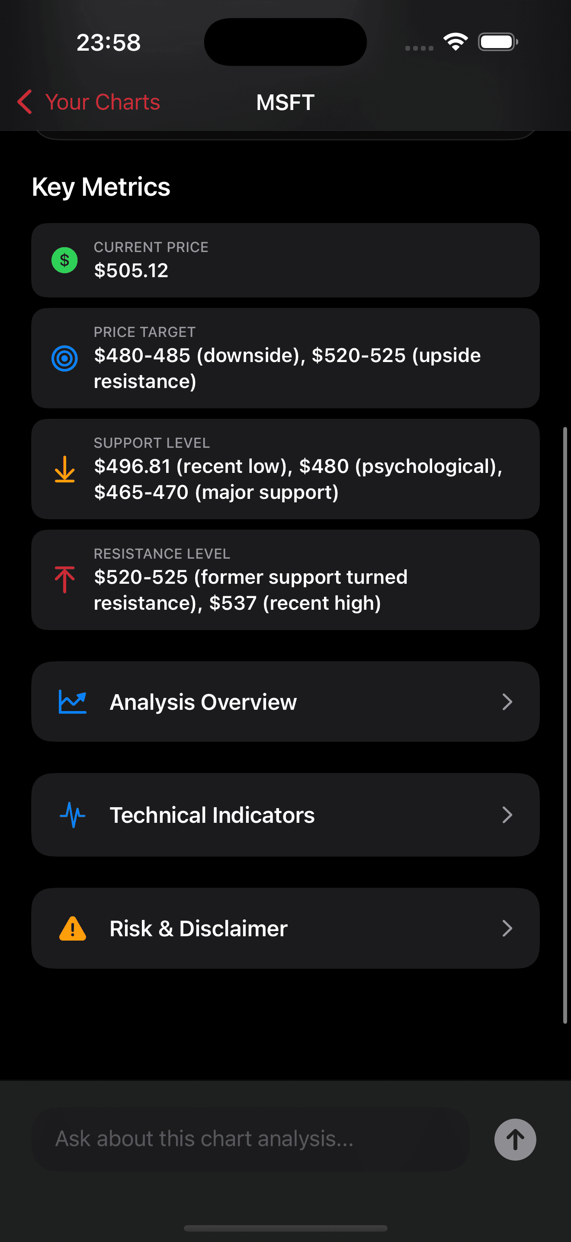This screenshot has height=1242, width=571.
Task: Tap the Analysis Overview chart icon
Action: tap(72, 702)
